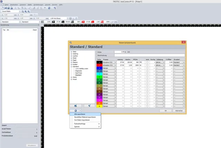This screenshot has width=221, height=148.
Task: Click the add material icon button
Action: pos(89,105)
